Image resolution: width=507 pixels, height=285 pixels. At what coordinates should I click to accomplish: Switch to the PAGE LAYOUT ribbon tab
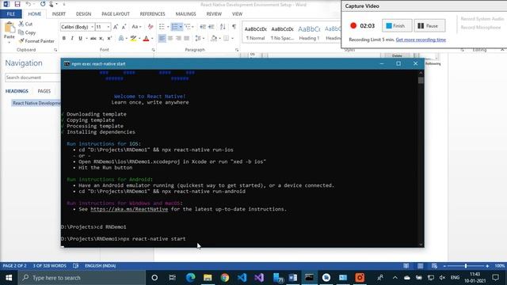tap(116, 14)
